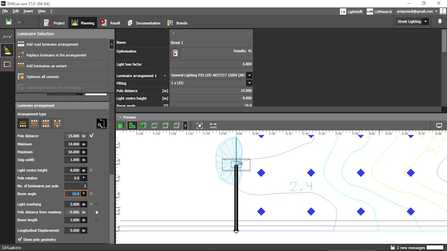Click Optimize all variants
Viewport: 447px width, 251px height.
[x=42, y=77]
